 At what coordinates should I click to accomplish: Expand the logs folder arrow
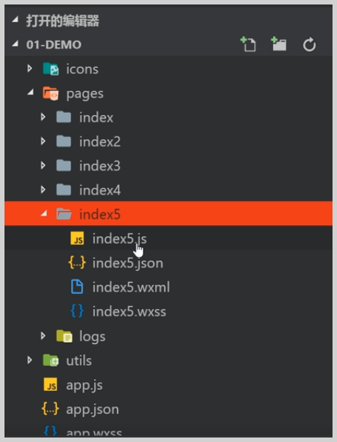click(43, 336)
